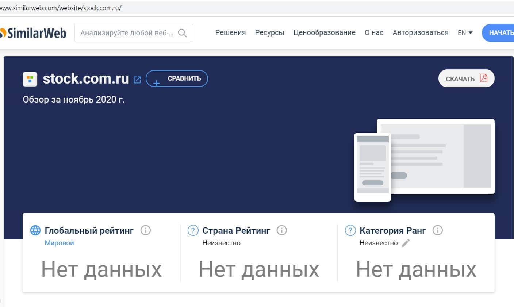Click info icon beside Категория Ранг
The height and width of the screenshot is (307, 514).
coord(437,230)
